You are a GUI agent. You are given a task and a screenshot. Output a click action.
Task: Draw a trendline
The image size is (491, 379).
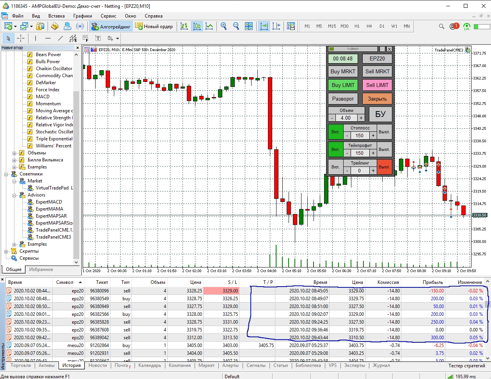(x=60, y=38)
